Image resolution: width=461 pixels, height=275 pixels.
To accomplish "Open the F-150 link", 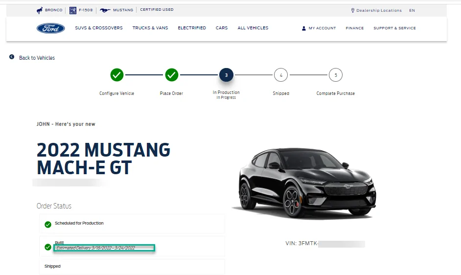I will (86, 10).
